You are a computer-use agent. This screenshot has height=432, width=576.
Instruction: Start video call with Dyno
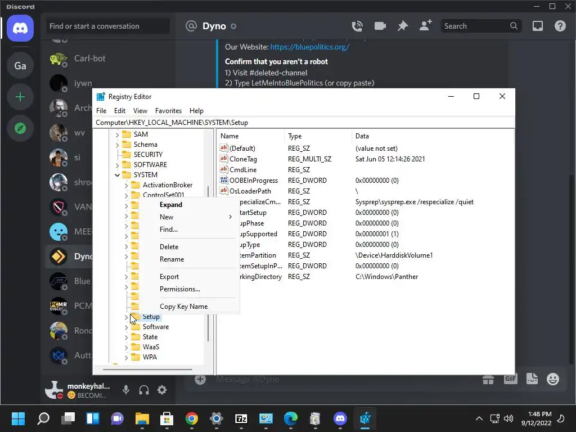pos(380,26)
